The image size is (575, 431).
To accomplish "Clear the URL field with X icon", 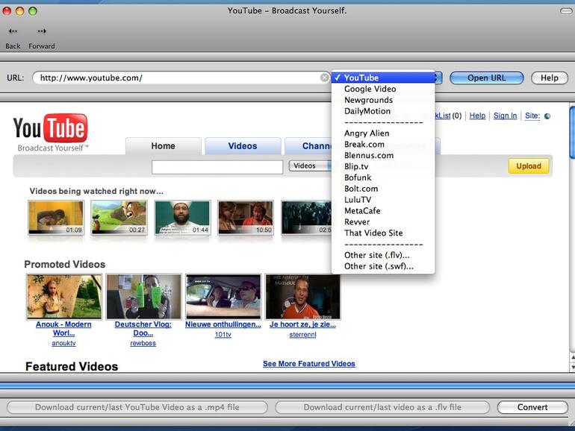I will pos(325,78).
